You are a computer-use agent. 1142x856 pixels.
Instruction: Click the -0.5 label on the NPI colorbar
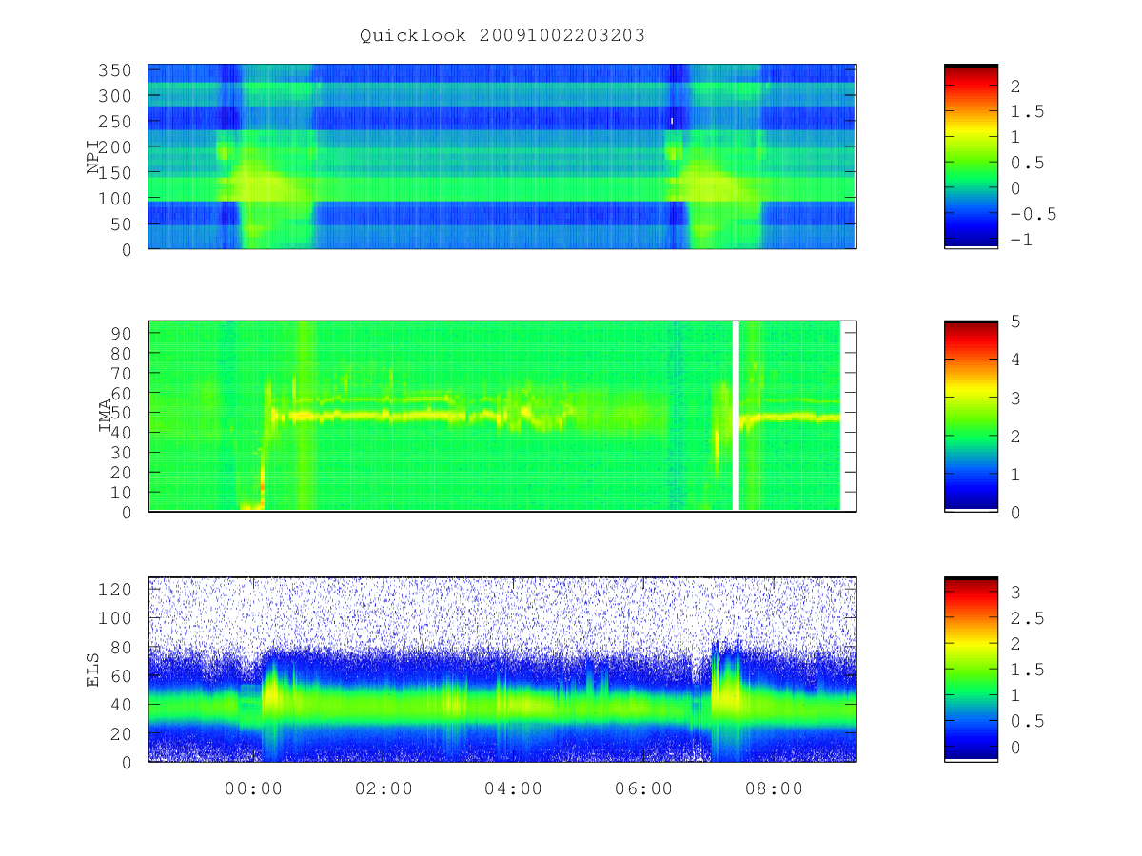click(x=1034, y=214)
